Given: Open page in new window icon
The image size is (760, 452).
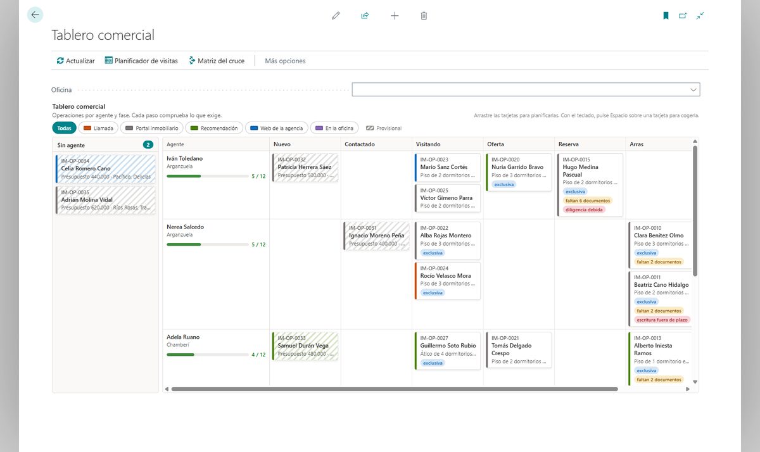Looking at the screenshot, I should [x=683, y=16].
